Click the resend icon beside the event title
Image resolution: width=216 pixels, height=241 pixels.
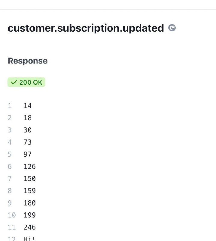tap(172, 28)
